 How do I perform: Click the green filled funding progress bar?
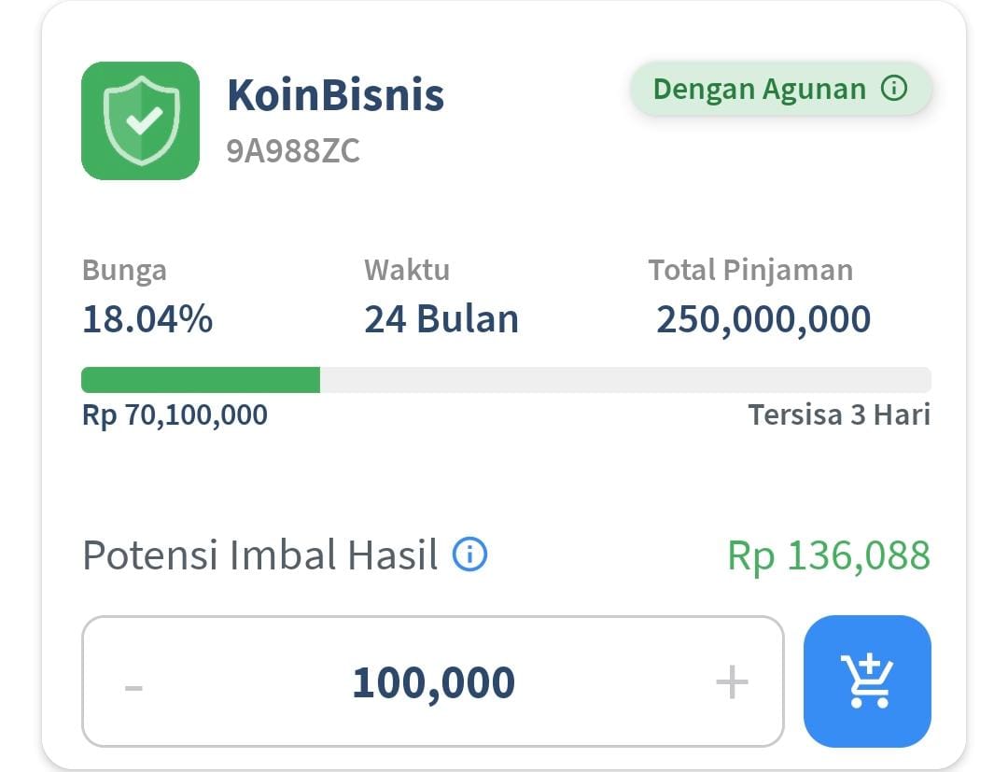coord(201,380)
